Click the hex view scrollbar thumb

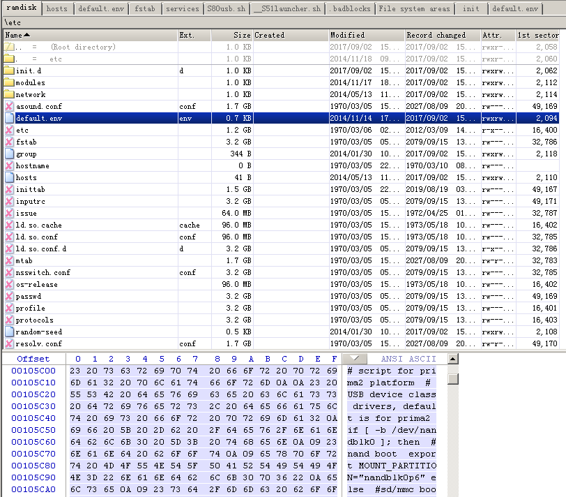click(x=453, y=379)
